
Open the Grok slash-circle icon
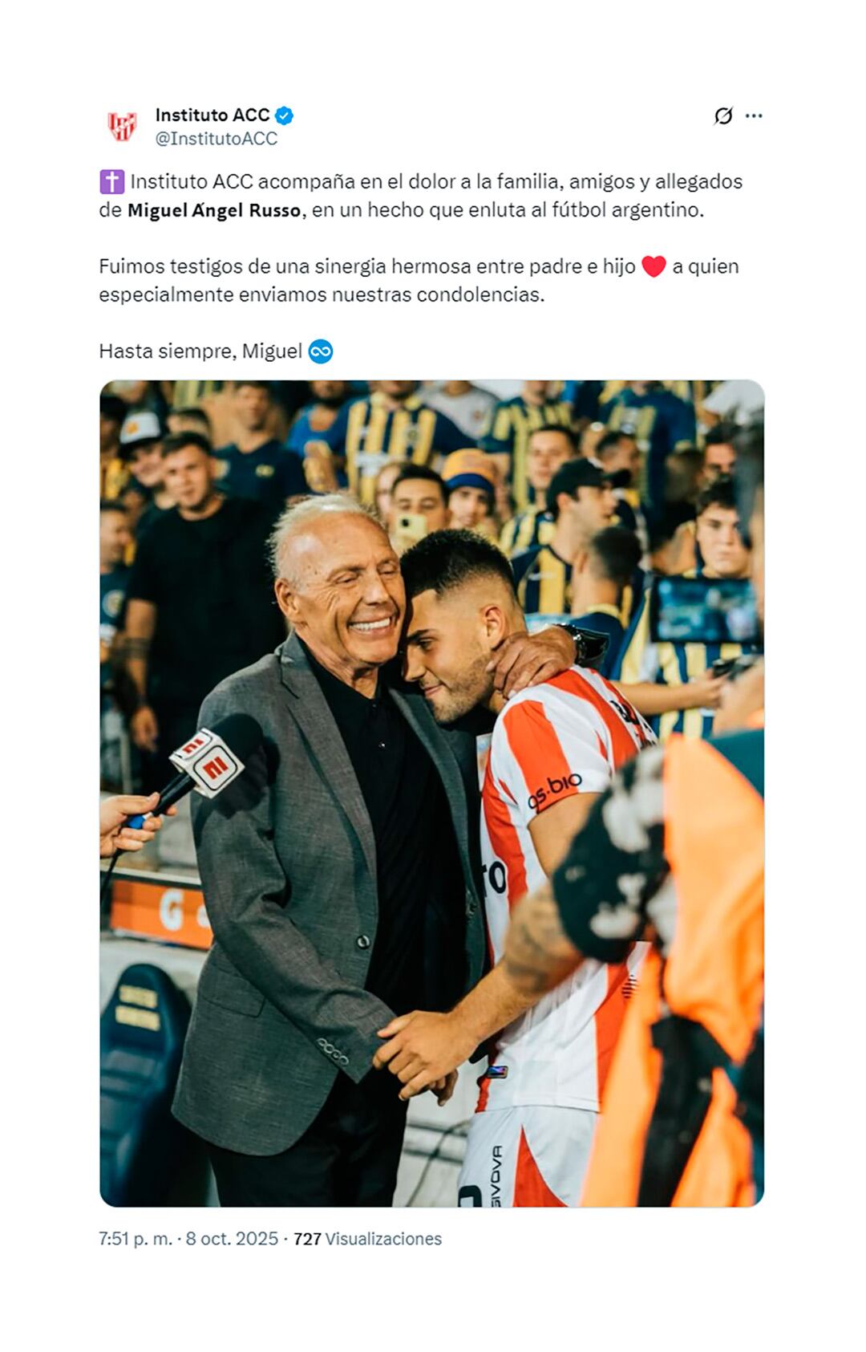click(x=723, y=116)
